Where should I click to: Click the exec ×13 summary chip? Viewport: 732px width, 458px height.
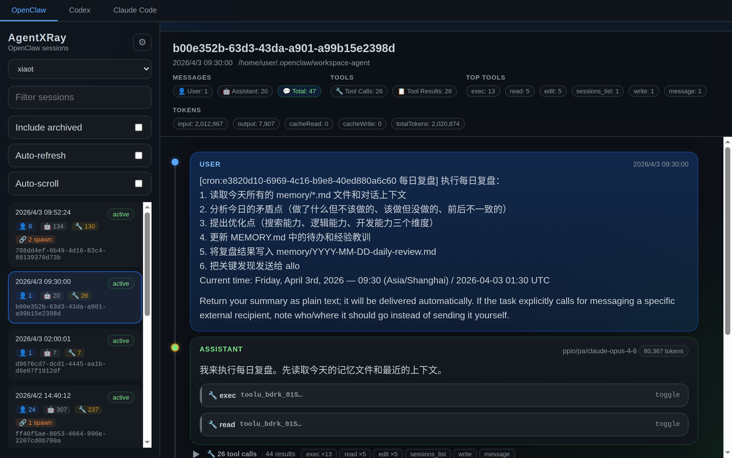point(319,454)
